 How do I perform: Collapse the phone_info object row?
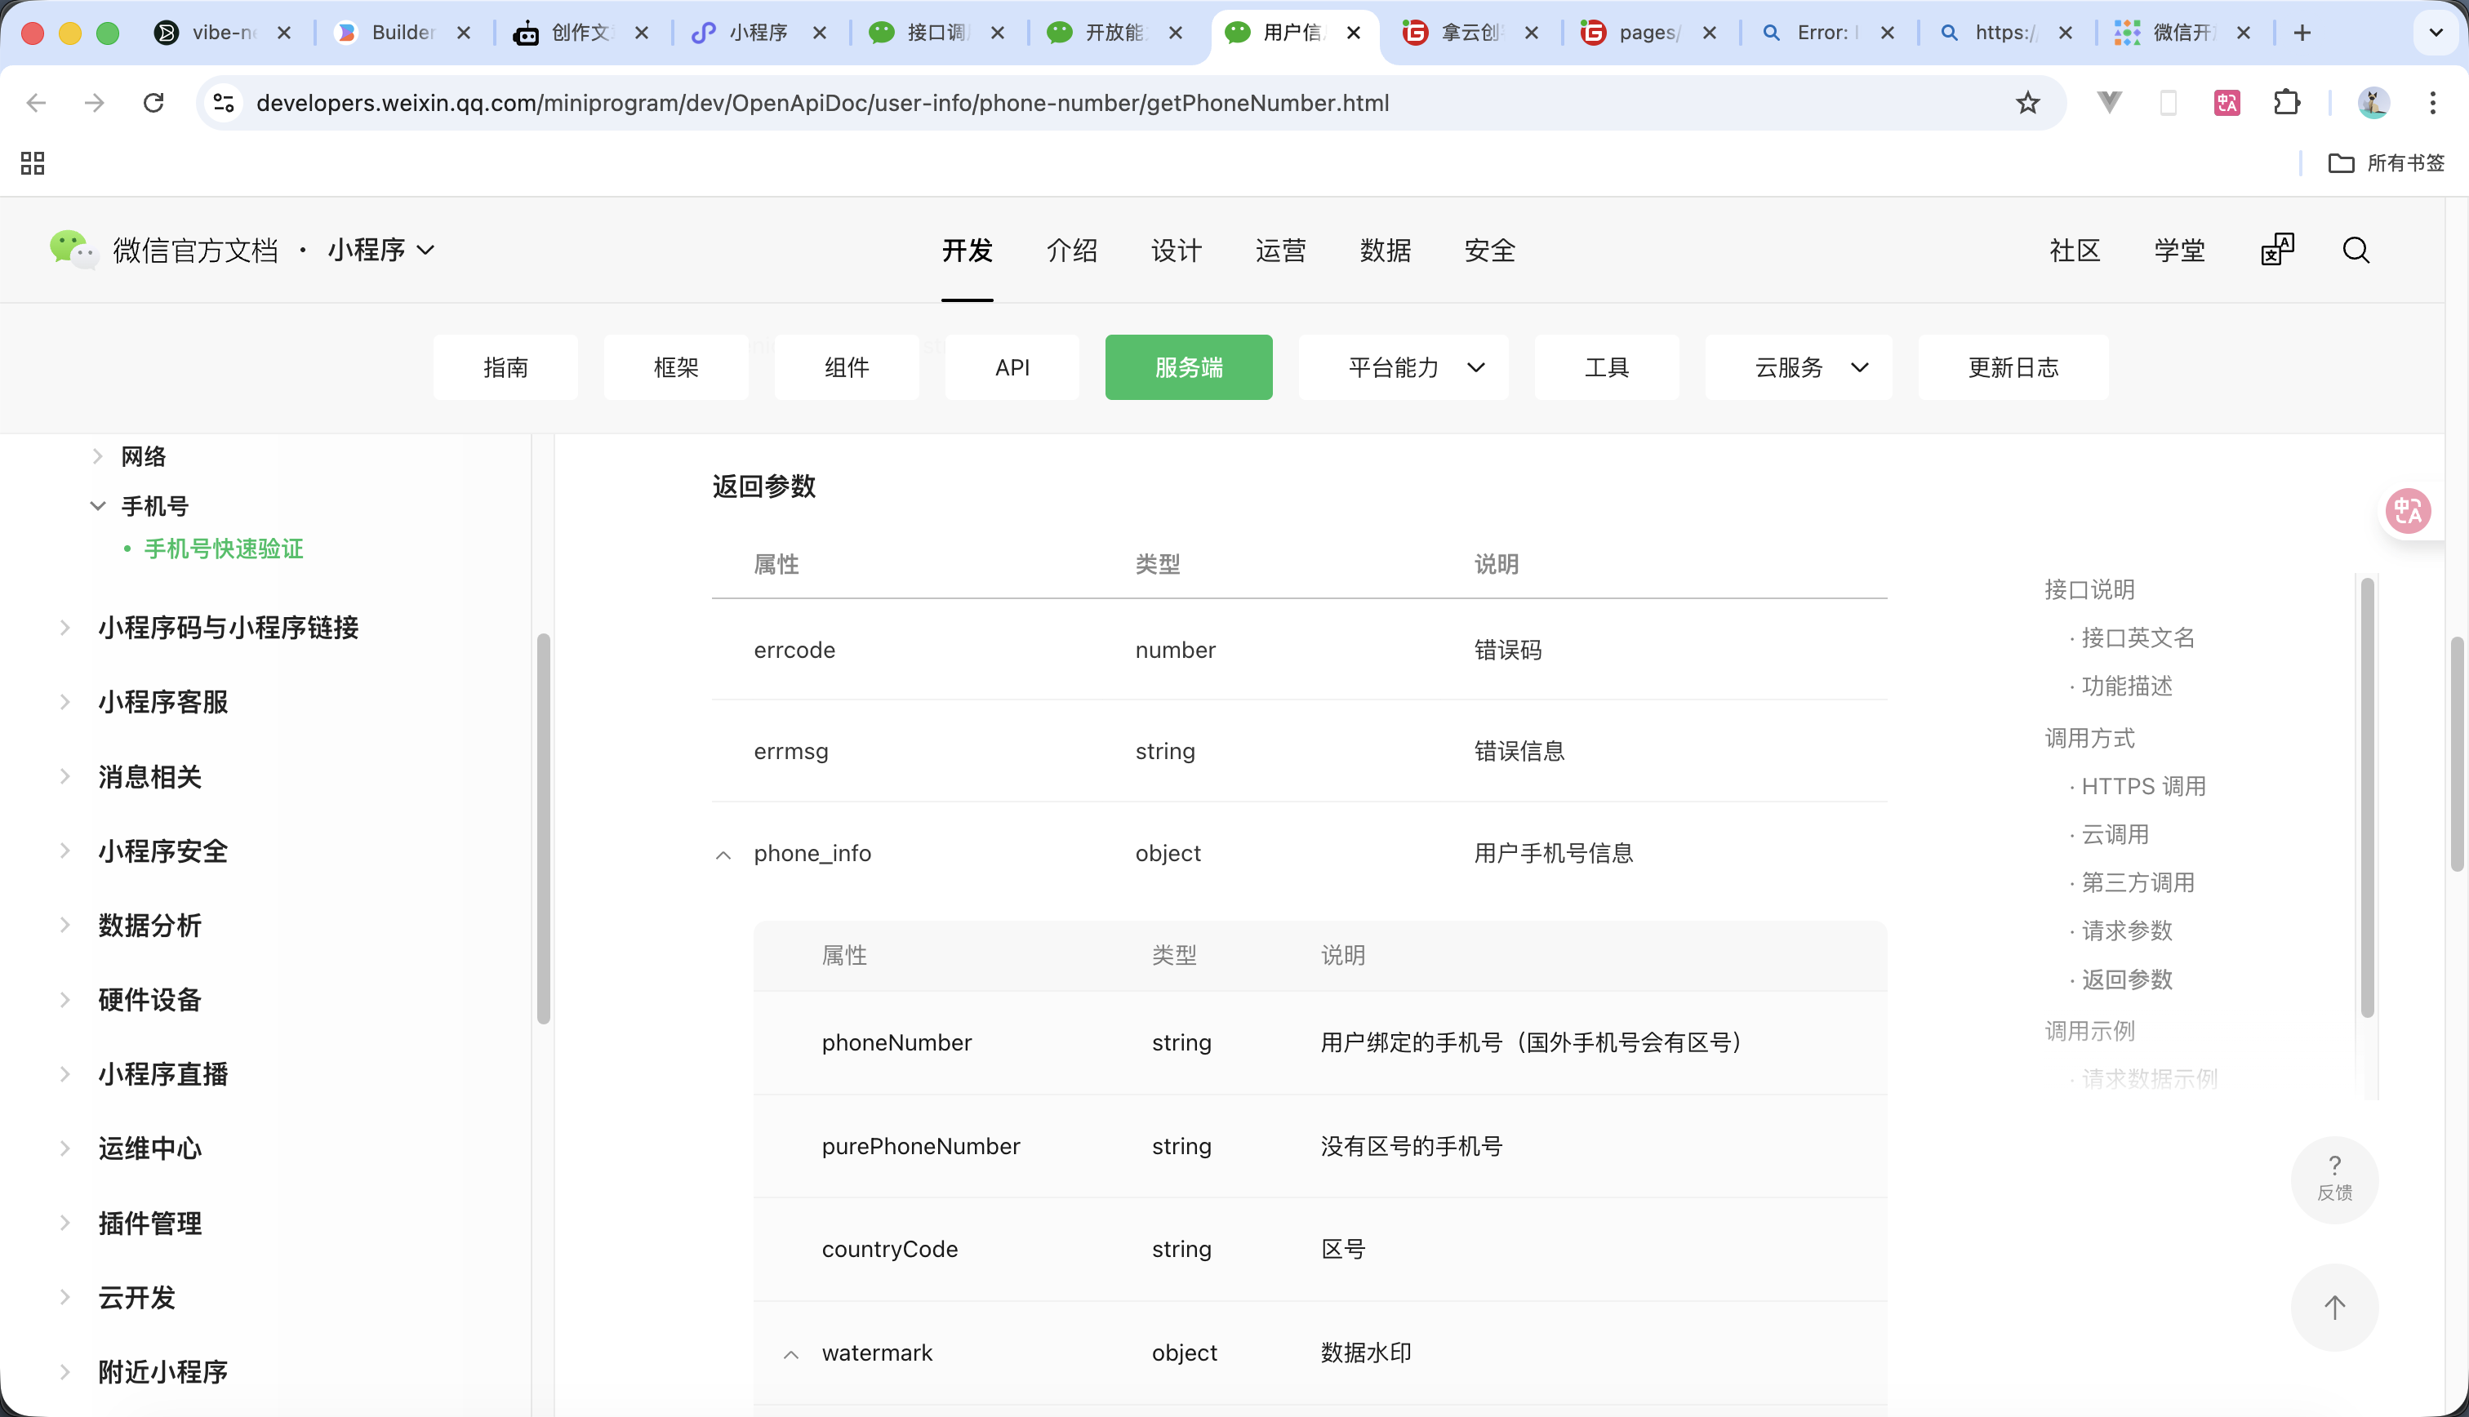point(723,855)
